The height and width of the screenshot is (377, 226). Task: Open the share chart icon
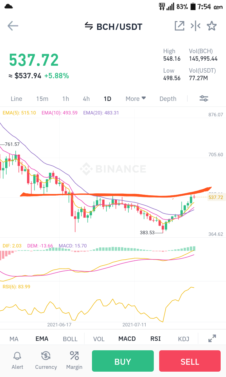click(x=180, y=26)
